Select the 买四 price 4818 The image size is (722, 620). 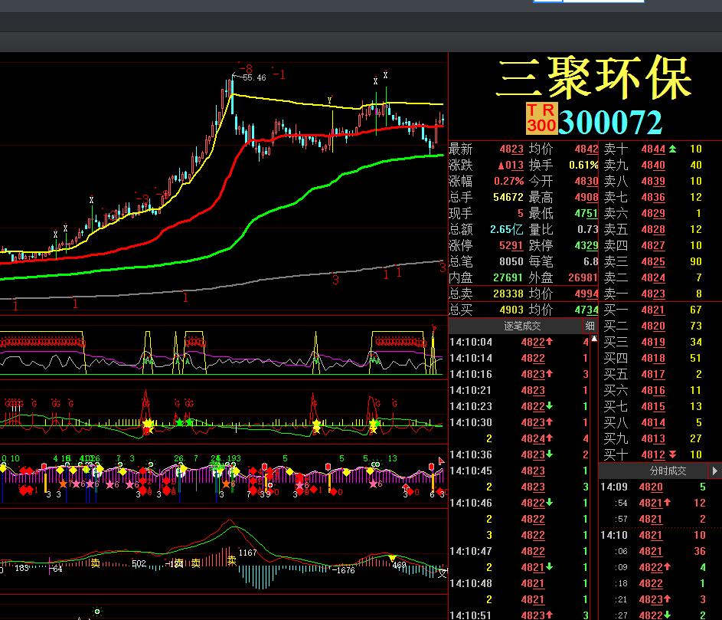[653, 359]
